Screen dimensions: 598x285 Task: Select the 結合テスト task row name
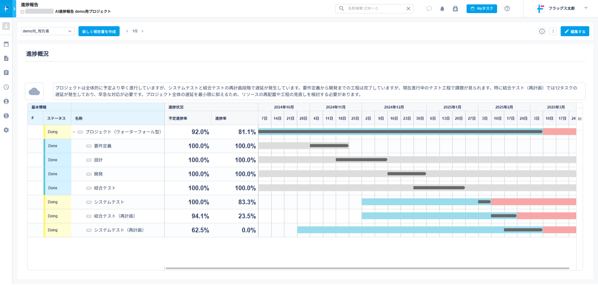click(105, 188)
